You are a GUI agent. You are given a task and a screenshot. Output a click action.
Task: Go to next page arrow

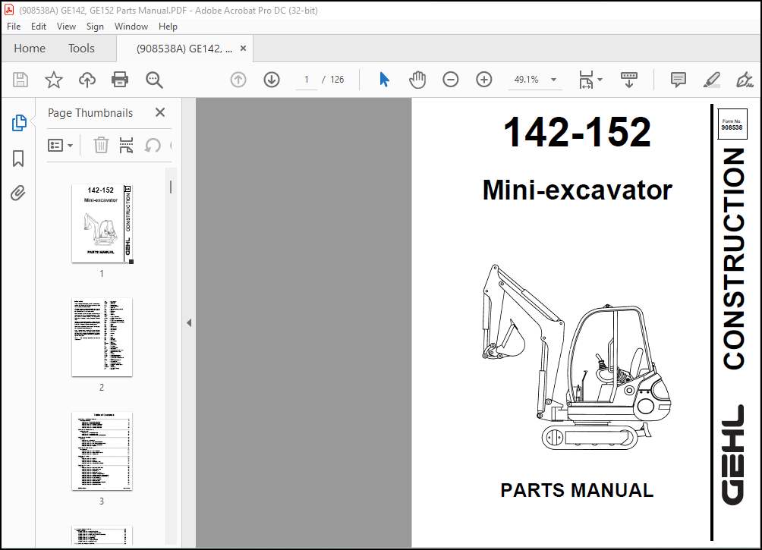pos(272,80)
